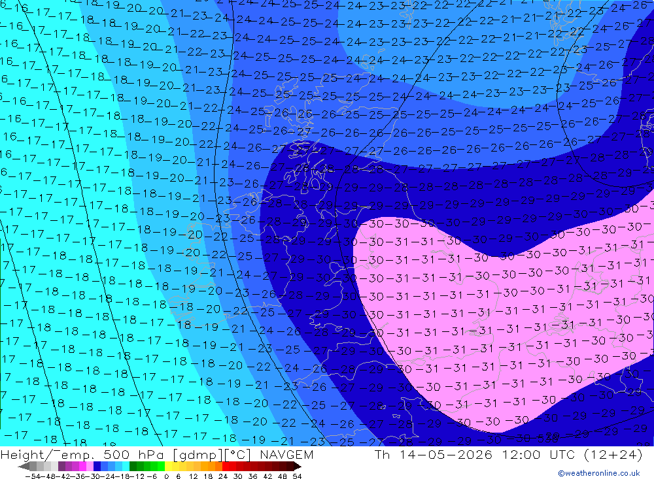Click the '538' height contour label on map
Image resolution: width=654 pixels, height=479 pixels.
pos(547,438)
